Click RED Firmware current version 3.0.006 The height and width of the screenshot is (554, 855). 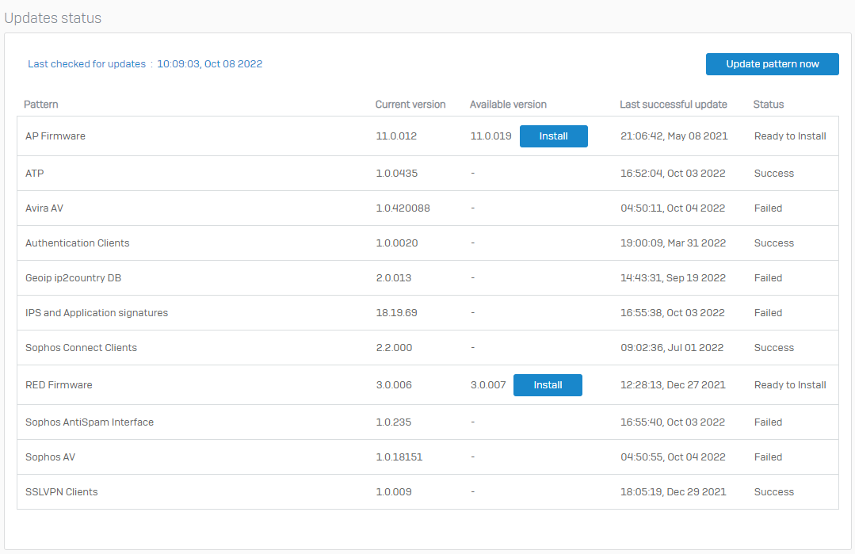pos(394,385)
